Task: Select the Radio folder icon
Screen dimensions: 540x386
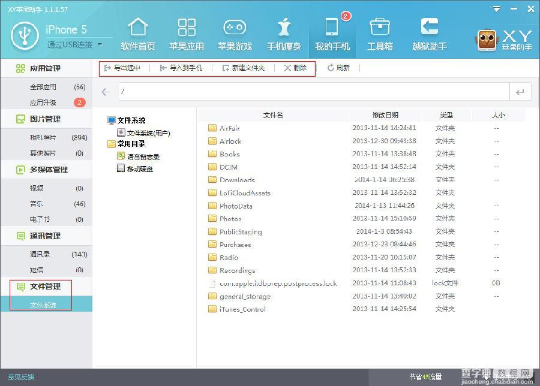Action: (212, 257)
